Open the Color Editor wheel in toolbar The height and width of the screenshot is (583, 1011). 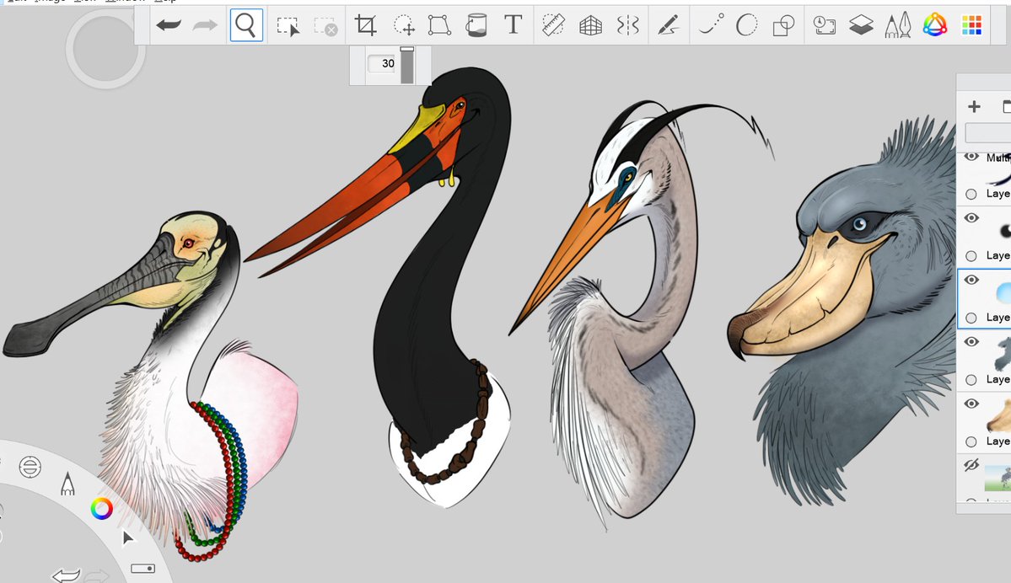(935, 25)
